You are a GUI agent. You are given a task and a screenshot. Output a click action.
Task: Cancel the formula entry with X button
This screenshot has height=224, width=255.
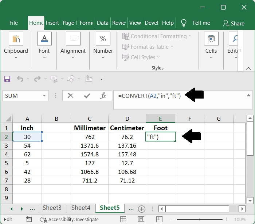point(70,96)
